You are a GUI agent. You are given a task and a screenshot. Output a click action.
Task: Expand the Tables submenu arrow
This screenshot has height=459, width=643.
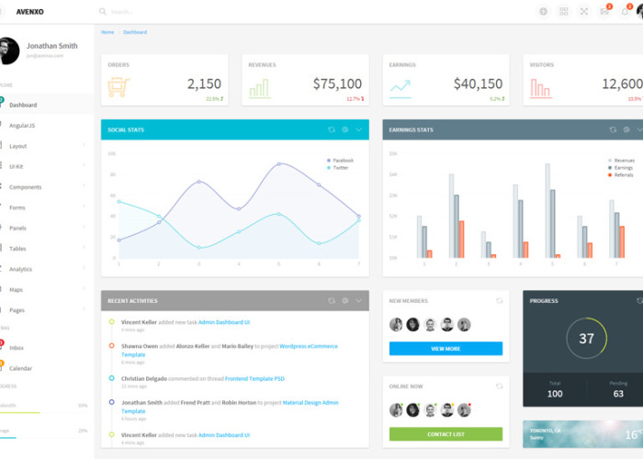tap(85, 247)
